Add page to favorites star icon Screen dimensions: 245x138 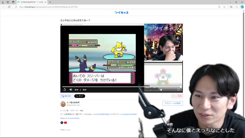click(224, 7)
